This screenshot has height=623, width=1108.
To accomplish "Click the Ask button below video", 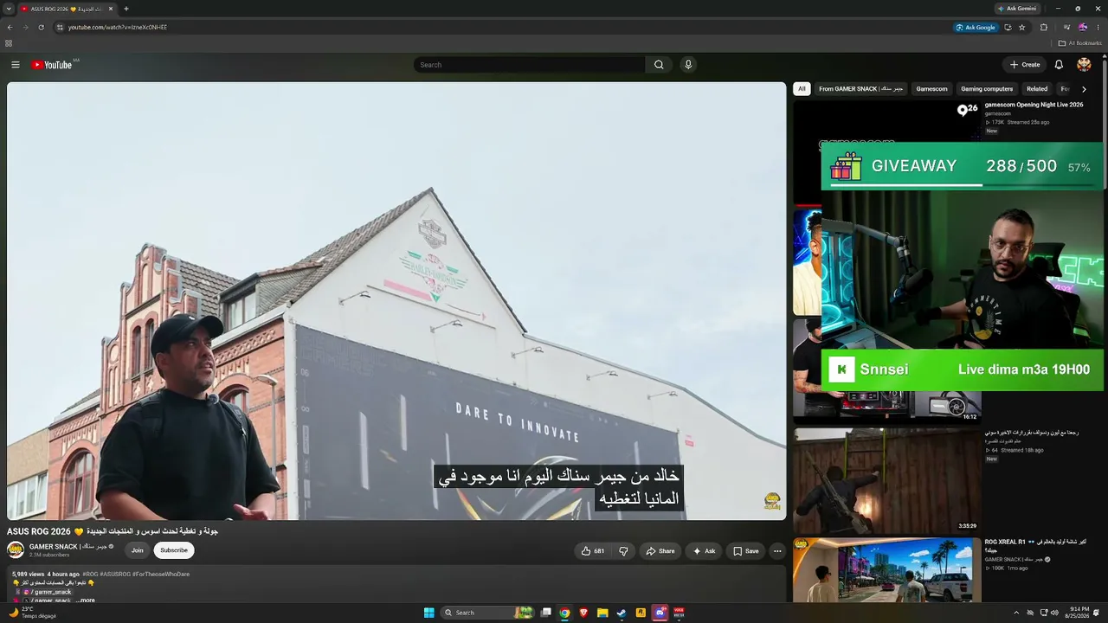I will coord(704,551).
